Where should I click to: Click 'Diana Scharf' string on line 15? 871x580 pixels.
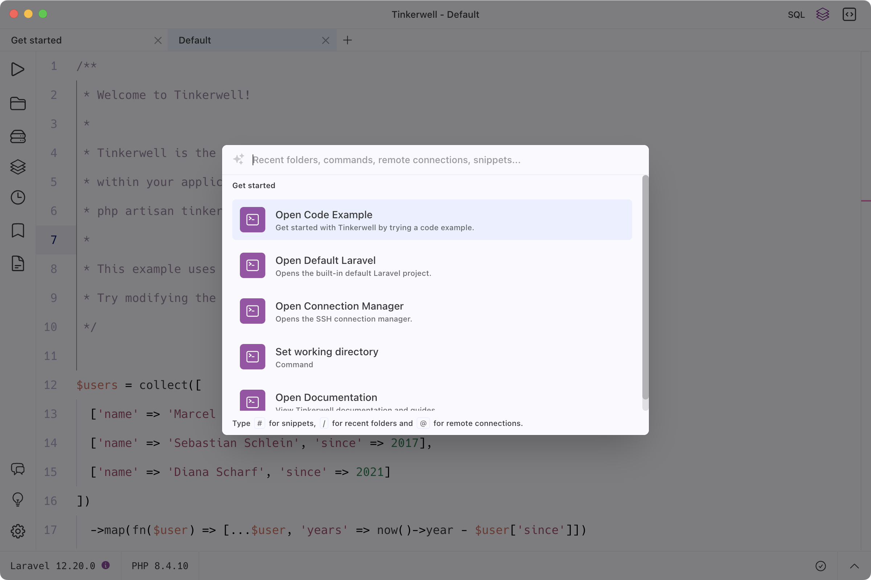click(216, 472)
